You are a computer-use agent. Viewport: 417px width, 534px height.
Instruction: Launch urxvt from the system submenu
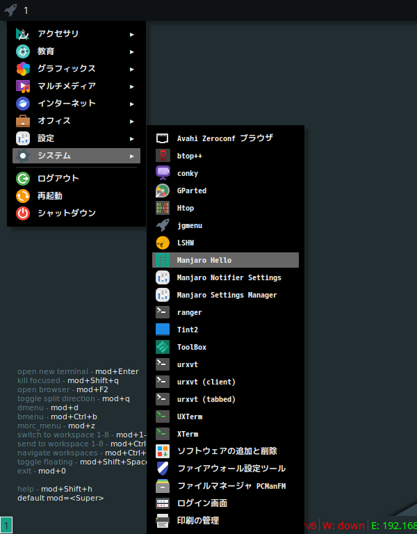(225, 364)
